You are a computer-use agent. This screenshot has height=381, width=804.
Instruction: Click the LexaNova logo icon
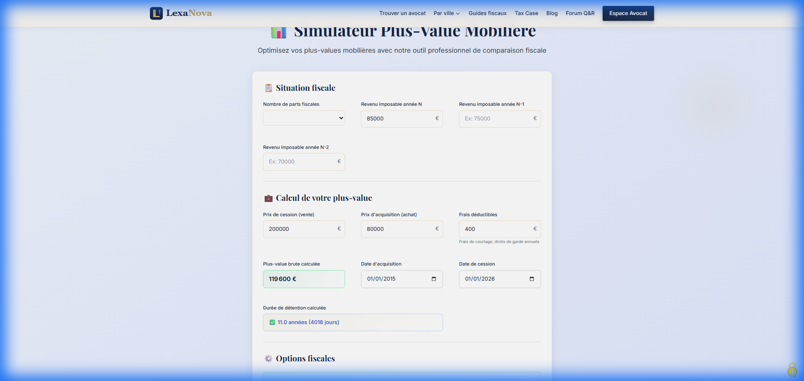[x=156, y=13]
